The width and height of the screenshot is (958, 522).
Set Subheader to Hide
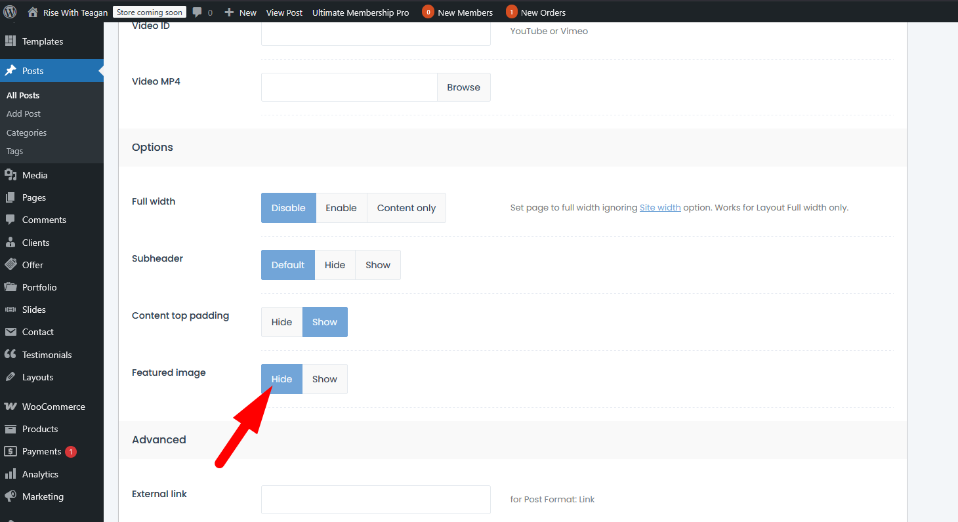click(335, 265)
